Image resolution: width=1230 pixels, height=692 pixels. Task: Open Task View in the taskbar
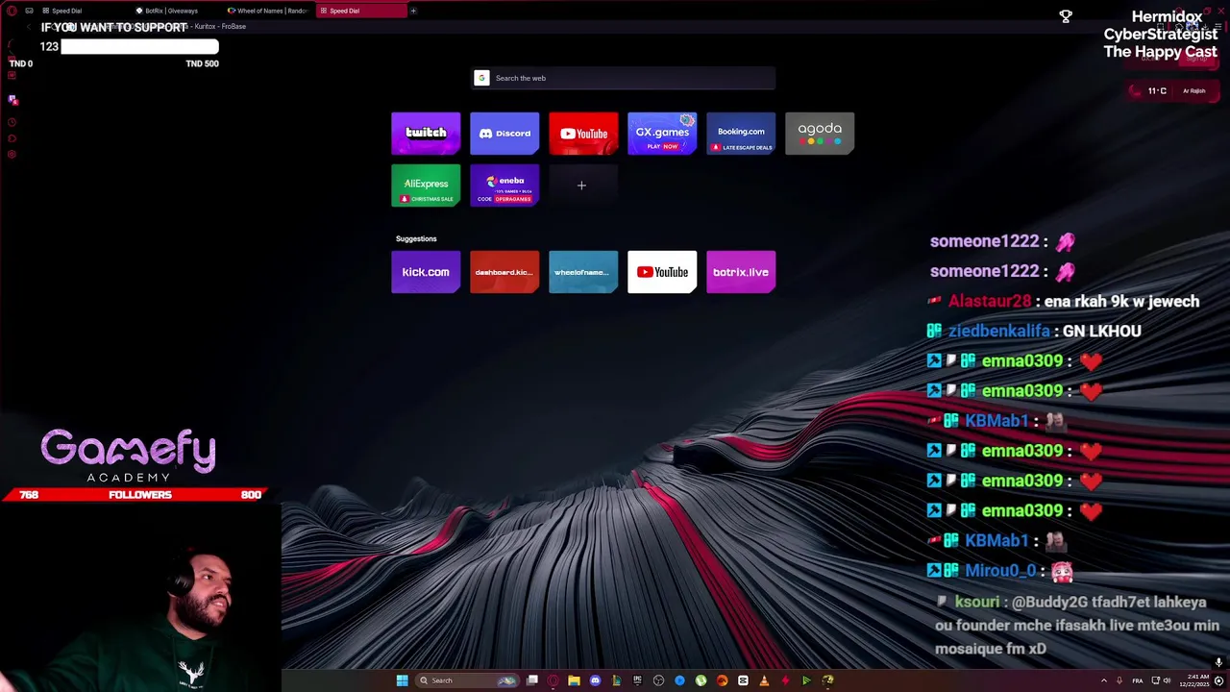[531, 680]
